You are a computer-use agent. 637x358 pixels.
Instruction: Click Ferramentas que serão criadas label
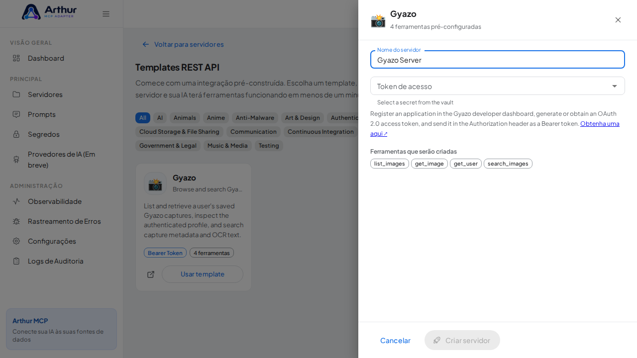(x=414, y=151)
